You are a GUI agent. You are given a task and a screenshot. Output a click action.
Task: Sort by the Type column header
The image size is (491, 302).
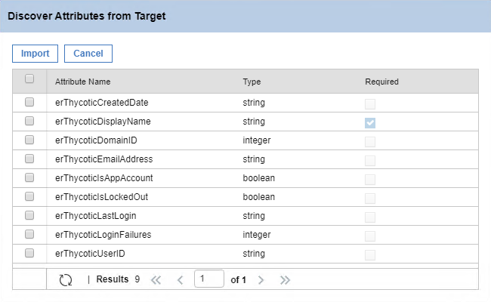pyautogui.click(x=252, y=82)
